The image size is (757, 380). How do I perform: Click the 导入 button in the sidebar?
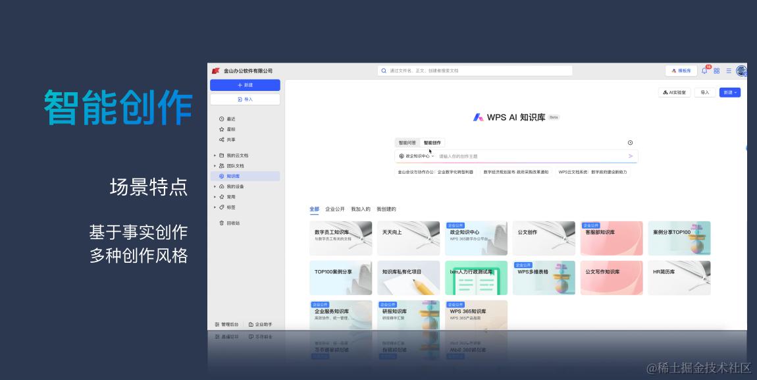(x=245, y=99)
